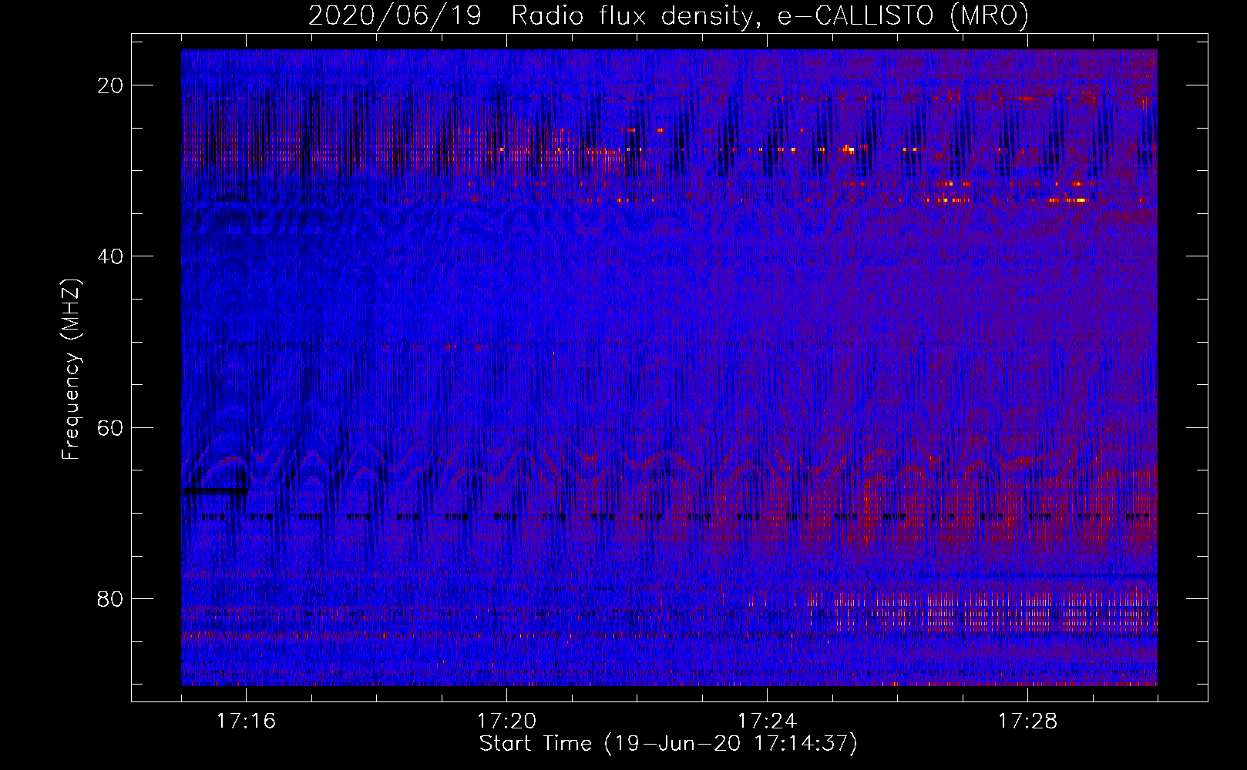Click the frequency tick label '20'
This screenshot has width=1247, height=770.
click(111, 85)
